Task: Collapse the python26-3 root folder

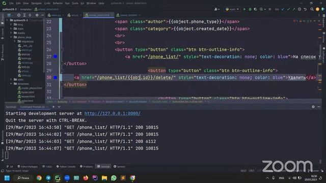Action: coord(8,20)
